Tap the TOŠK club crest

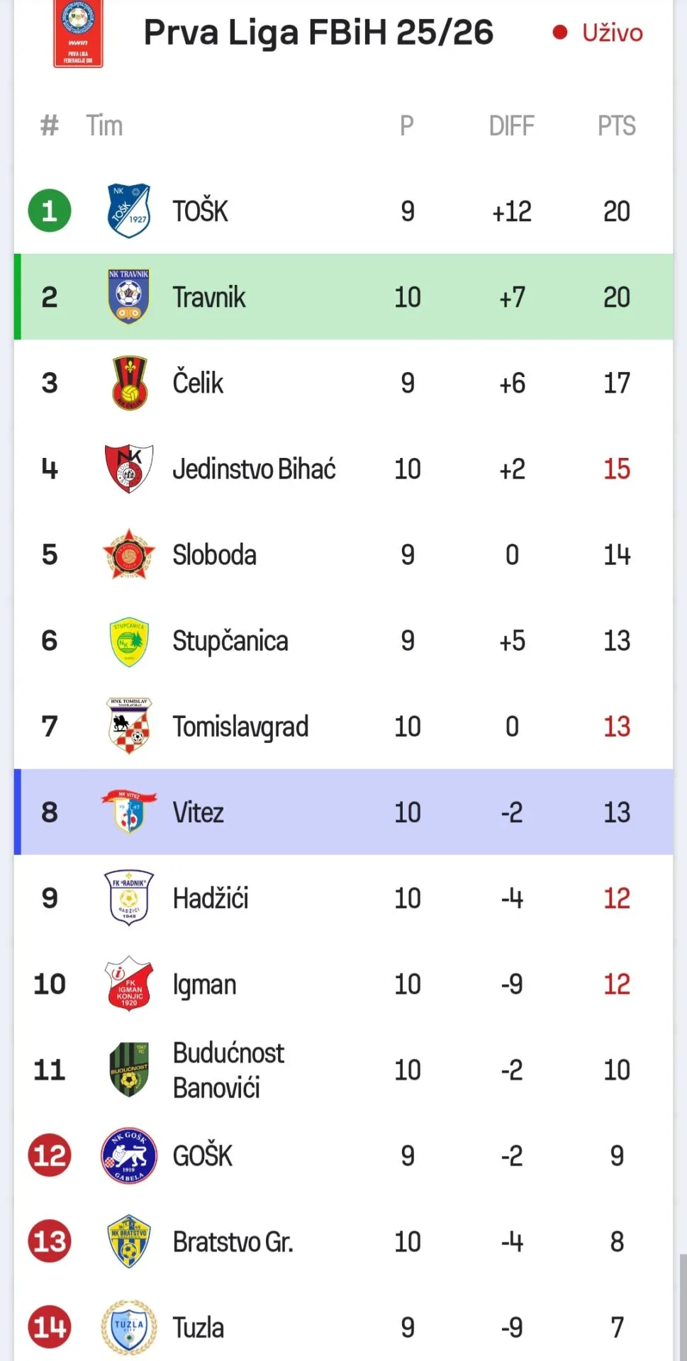coord(128,211)
